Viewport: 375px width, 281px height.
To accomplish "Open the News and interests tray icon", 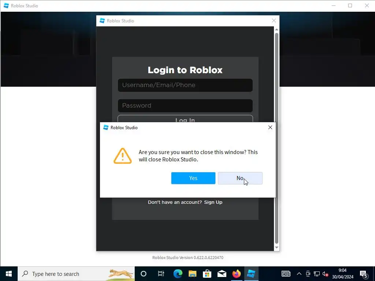I will point(286,274).
